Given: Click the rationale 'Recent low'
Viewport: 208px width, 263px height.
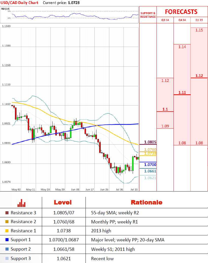Looking at the screenshot, I should (102, 259).
